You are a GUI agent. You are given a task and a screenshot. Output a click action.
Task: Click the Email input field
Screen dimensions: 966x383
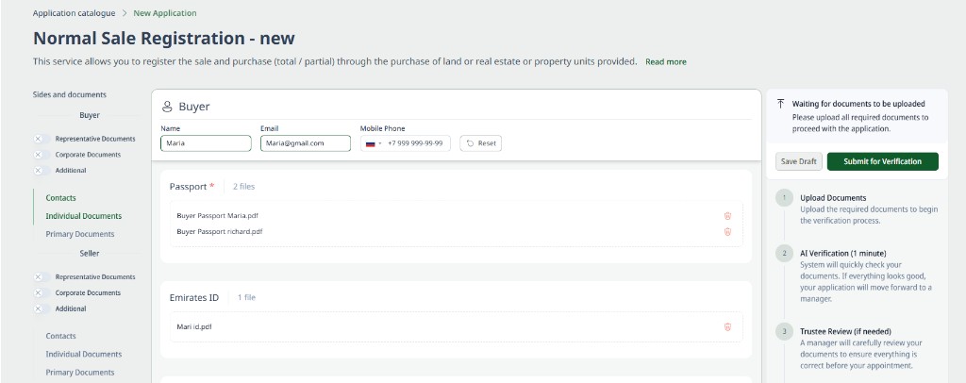pyautogui.click(x=306, y=143)
